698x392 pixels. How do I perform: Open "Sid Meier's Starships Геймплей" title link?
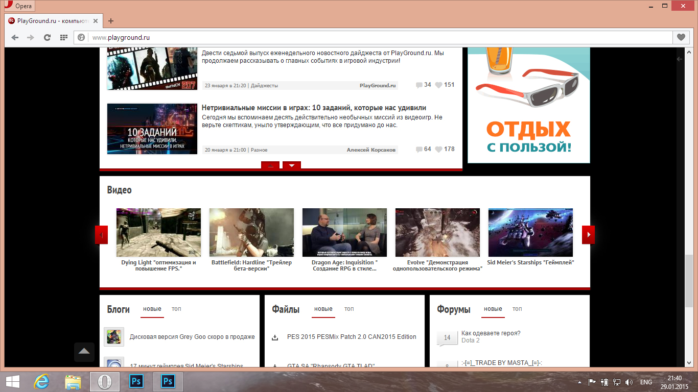[530, 262]
